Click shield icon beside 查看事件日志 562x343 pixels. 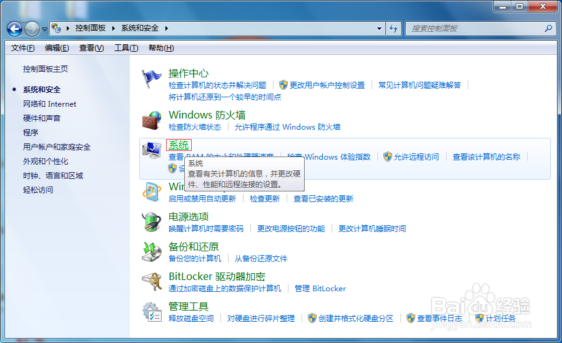click(411, 318)
